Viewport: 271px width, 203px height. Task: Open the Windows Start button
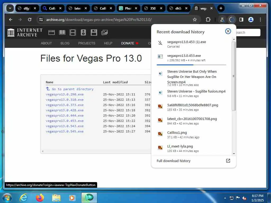tap(7, 198)
